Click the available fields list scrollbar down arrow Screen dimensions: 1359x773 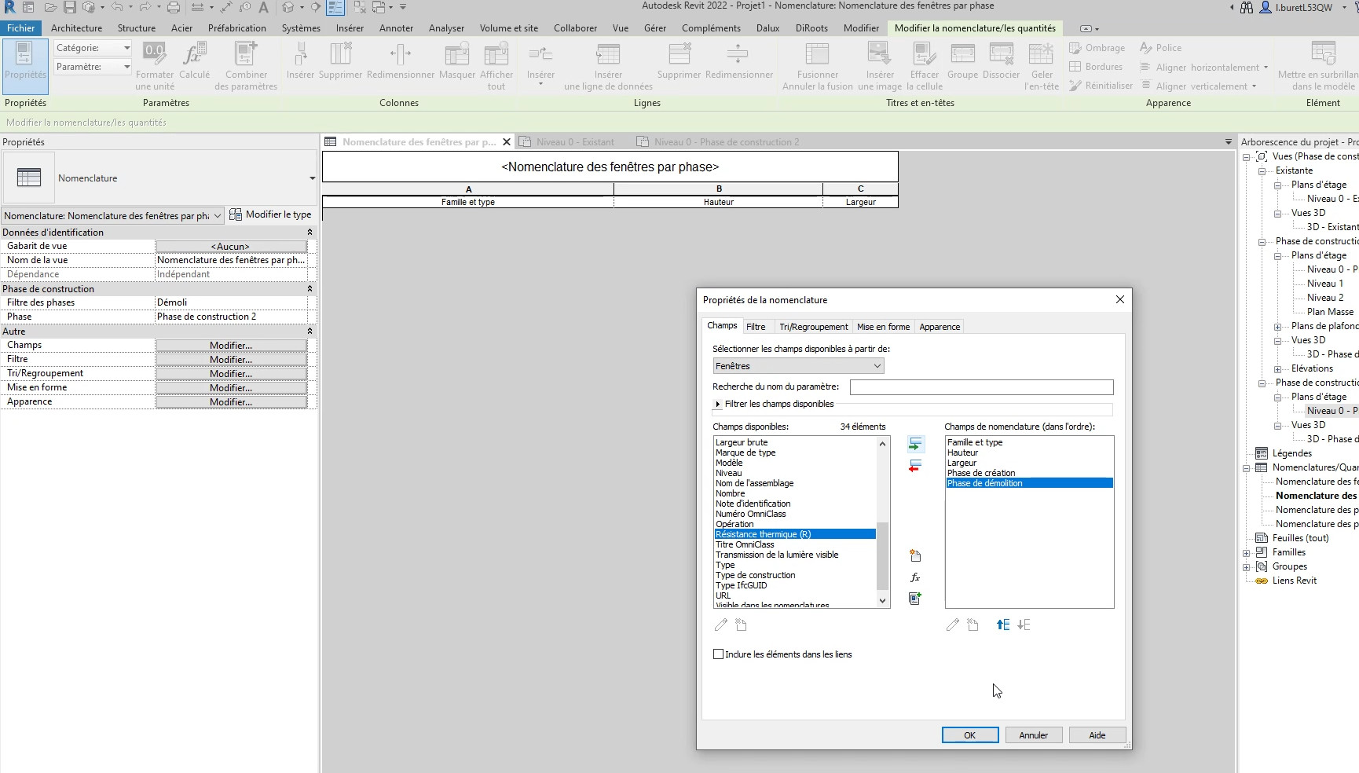[x=883, y=601]
